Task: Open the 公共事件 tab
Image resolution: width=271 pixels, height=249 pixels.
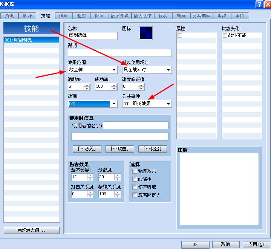Action: 202,16
